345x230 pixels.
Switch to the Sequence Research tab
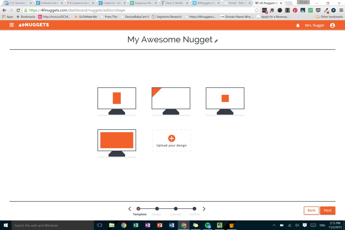[x=143, y=3]
